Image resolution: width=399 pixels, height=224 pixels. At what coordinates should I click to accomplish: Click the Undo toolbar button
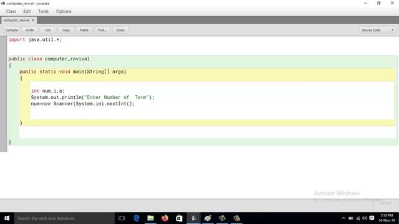[29, 30]
